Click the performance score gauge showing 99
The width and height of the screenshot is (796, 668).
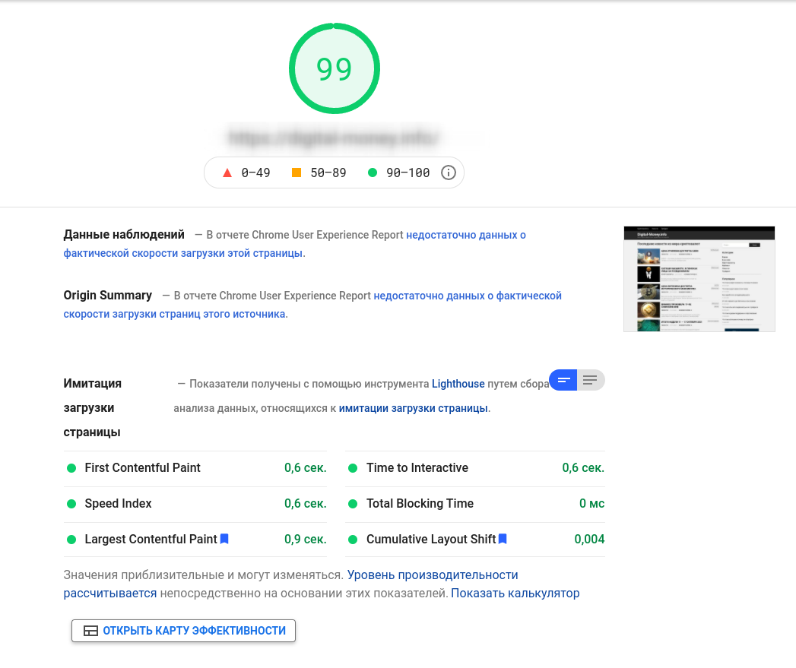[335, 68]
